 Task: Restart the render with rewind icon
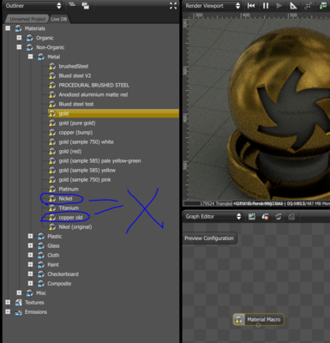[251, 6]
